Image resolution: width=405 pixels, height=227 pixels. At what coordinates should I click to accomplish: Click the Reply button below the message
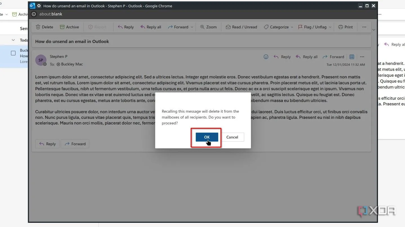(x=47, y=144)
